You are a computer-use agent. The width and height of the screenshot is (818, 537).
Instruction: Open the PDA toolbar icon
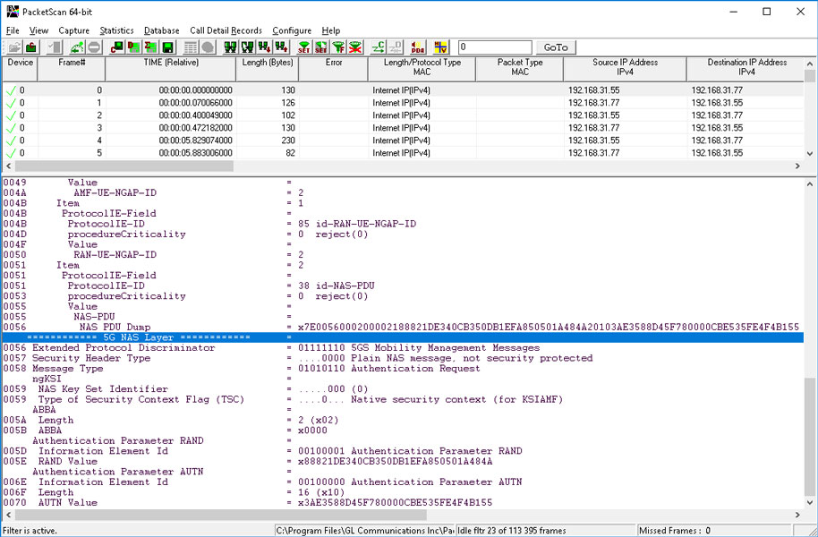[418, 47]
